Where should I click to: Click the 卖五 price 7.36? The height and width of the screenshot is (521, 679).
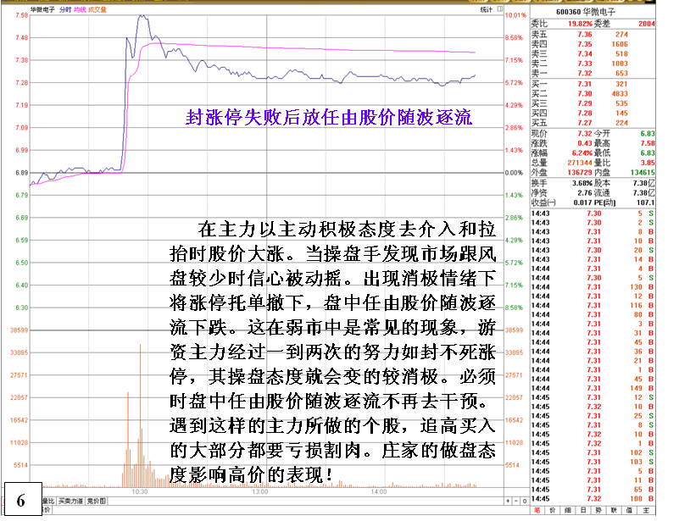[585, 34]
